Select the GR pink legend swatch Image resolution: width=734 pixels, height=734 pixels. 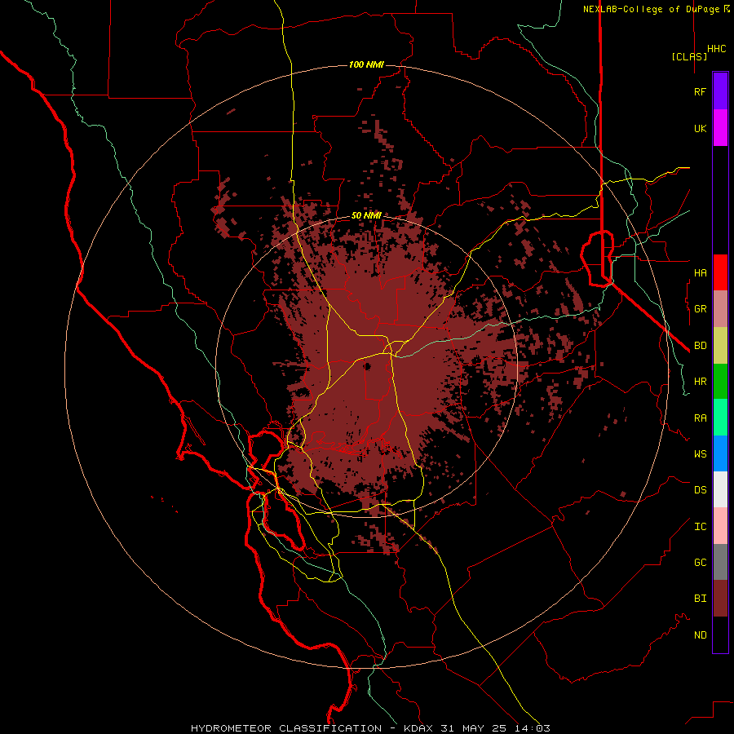(x=720, y=309)
